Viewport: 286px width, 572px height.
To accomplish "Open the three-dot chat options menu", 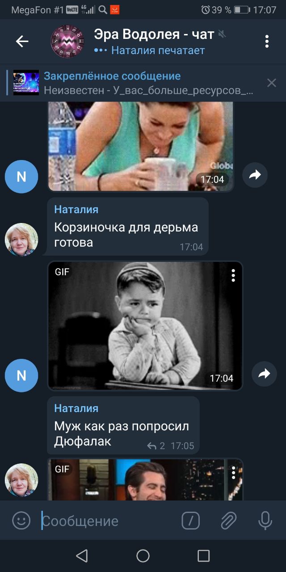I will [x=267, y=41].
